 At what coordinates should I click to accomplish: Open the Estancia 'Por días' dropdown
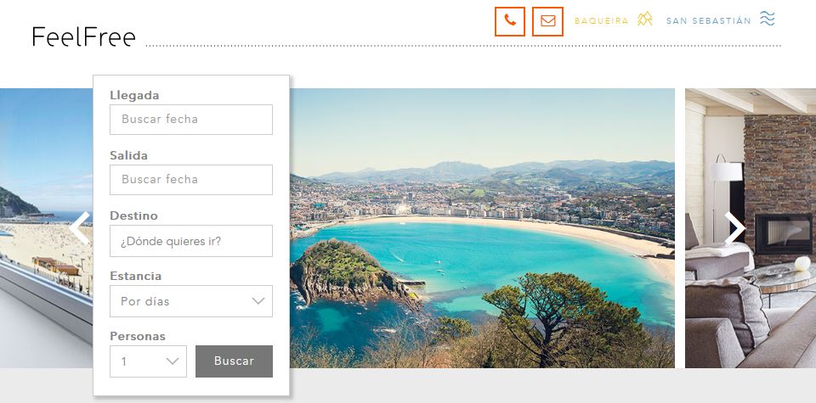[191, 301]
